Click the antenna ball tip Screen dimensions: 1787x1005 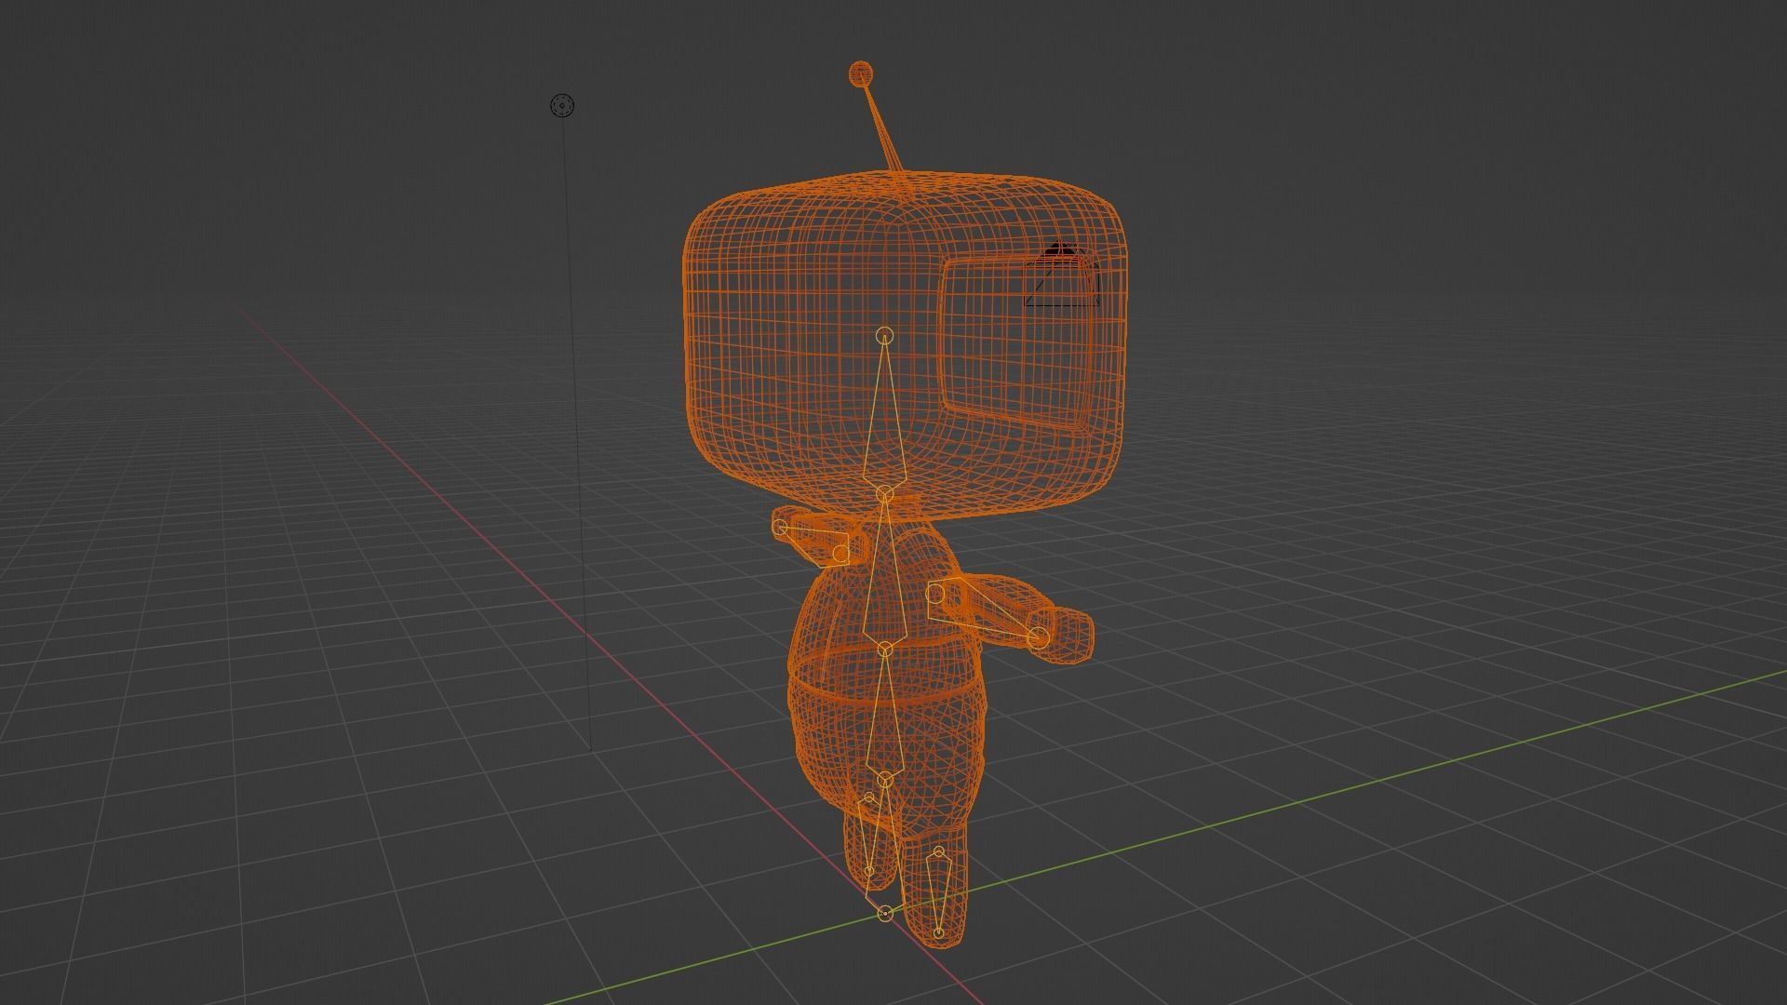pos(861,74)
